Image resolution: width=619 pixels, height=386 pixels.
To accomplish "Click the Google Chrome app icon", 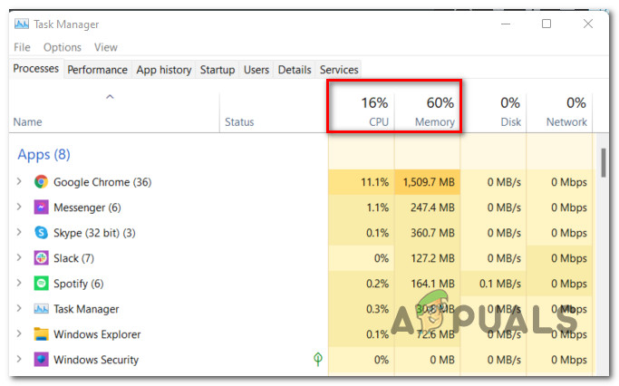I will tap(41, 182).
